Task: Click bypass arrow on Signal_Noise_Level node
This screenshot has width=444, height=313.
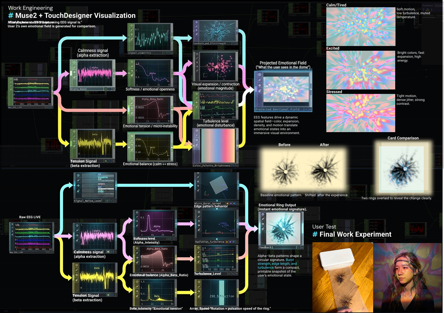Action: 78,185
